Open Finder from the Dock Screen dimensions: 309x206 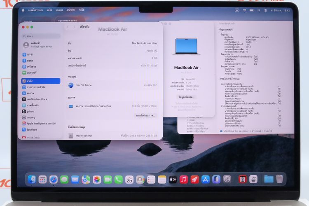tap(32, 180)
